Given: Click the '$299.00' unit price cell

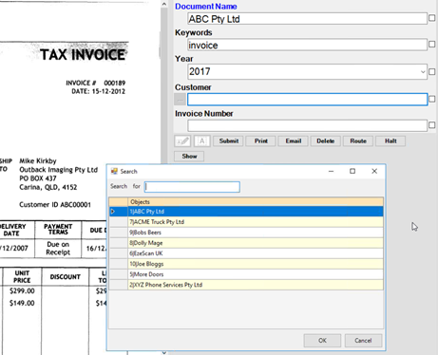Looking at the screenshot, I should pyautogui.click(x=22, y=290).
